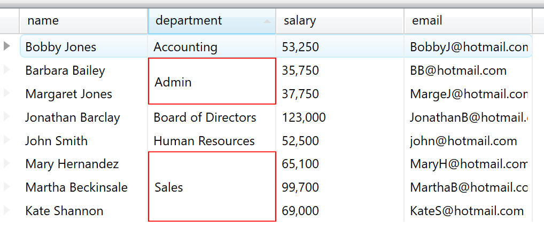
Task: Select the merged Admin department cell
Action: click(212, 82)
